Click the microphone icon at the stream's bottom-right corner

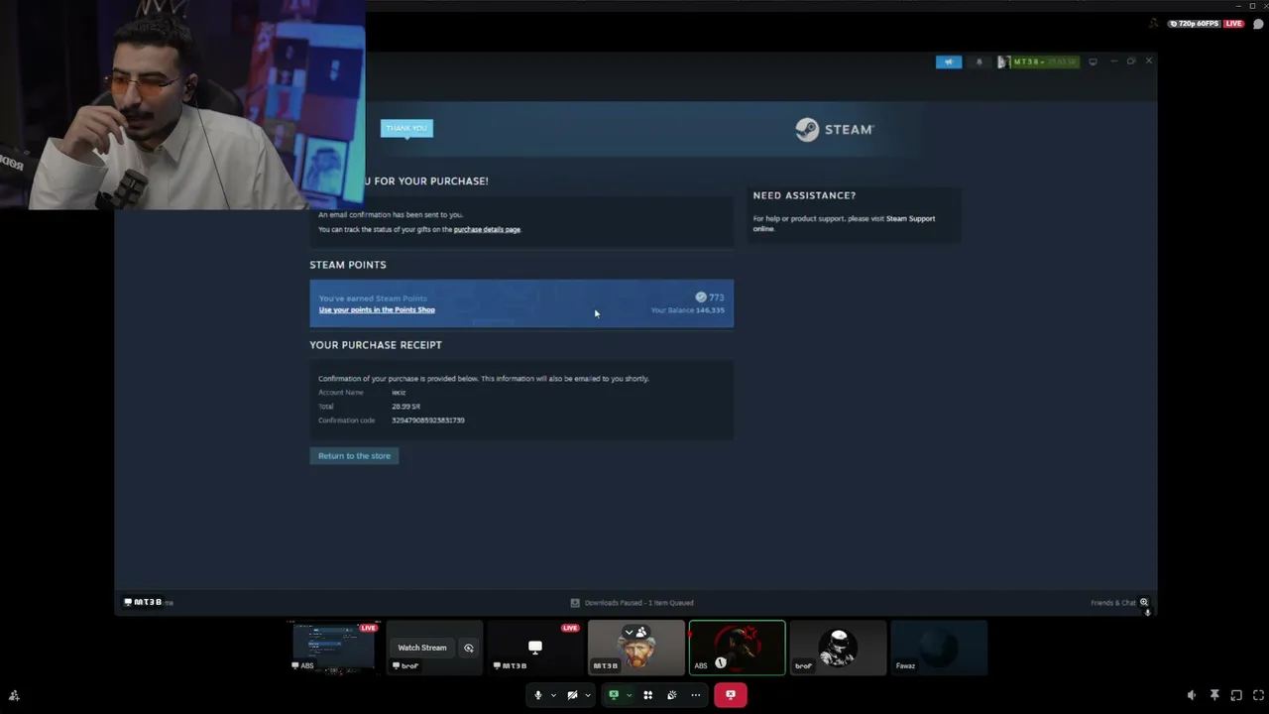click(x=1148, y=613)
